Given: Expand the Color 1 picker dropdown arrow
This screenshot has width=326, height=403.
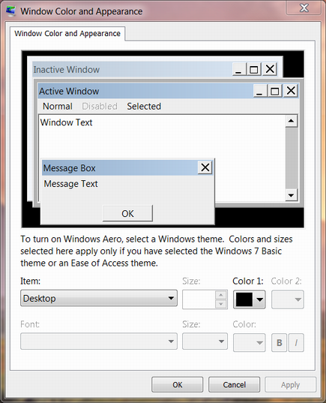Looking at the screenshot, I should click(x=259, y=299).
